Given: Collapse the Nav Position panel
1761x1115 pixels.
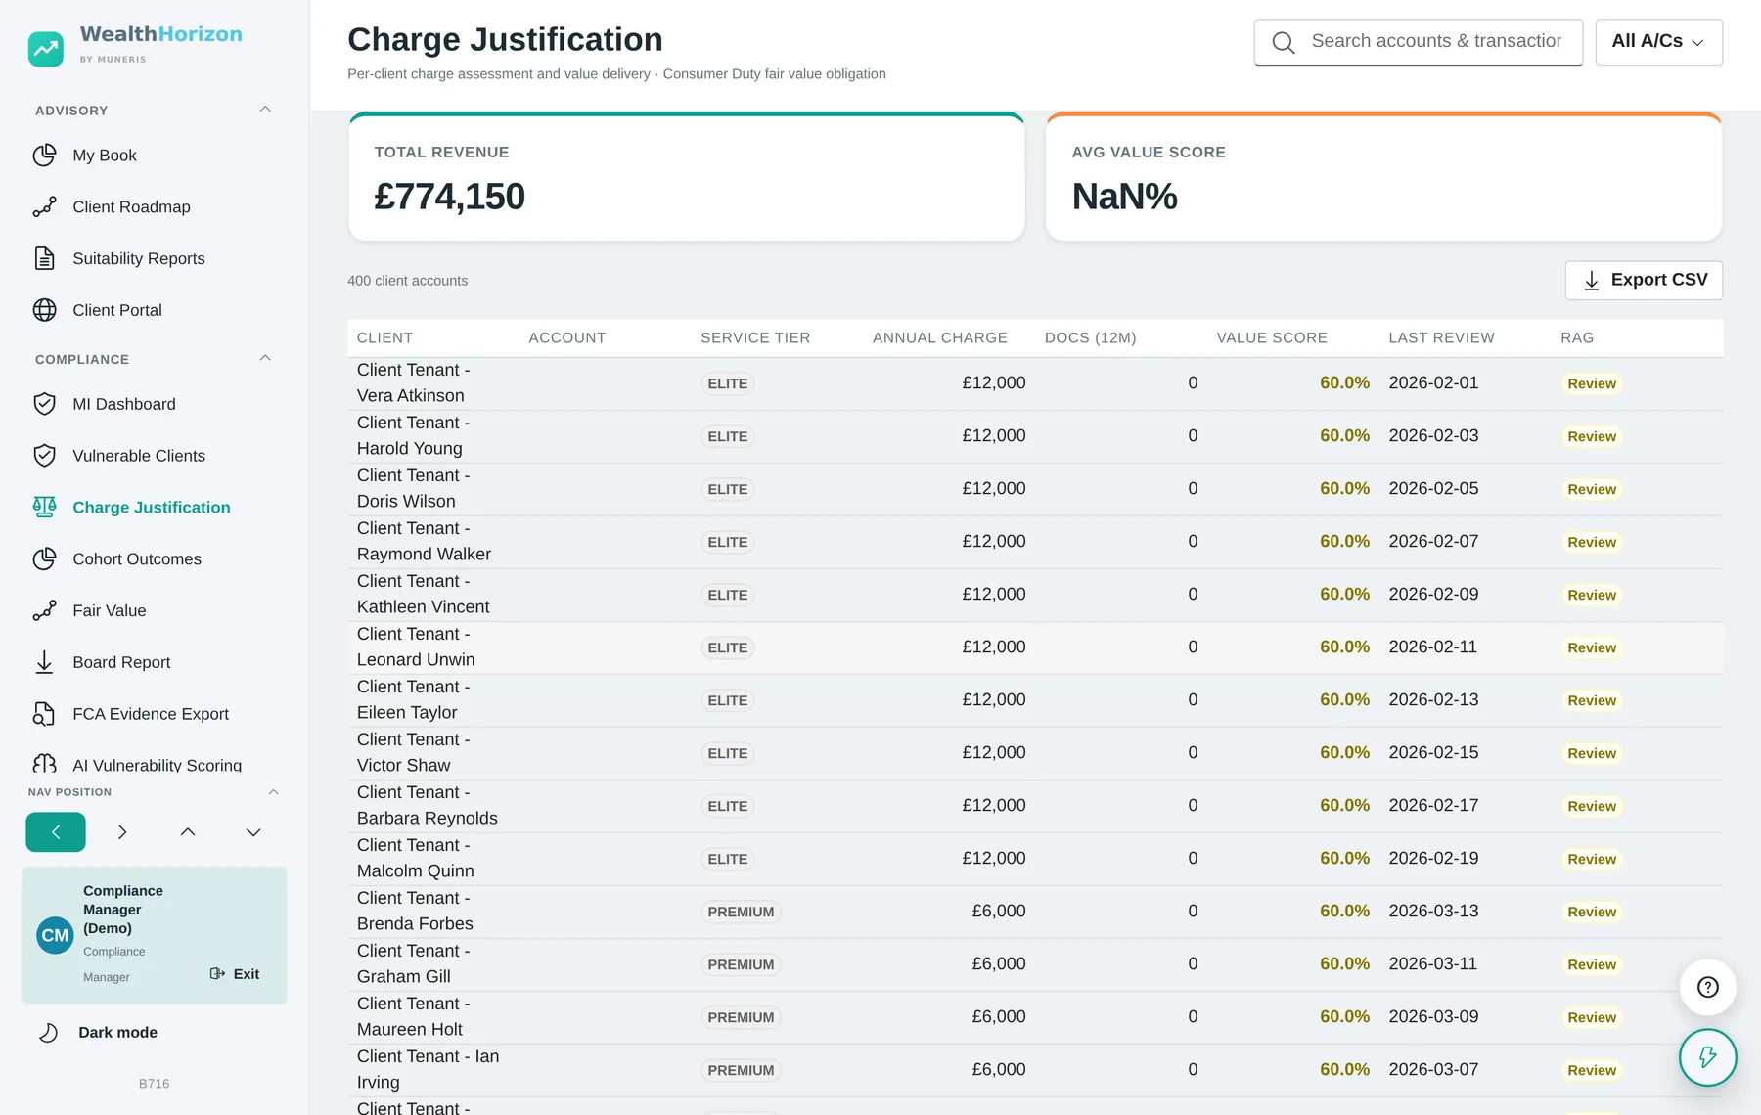Looking at the screenshot, I should pos(273,792).
